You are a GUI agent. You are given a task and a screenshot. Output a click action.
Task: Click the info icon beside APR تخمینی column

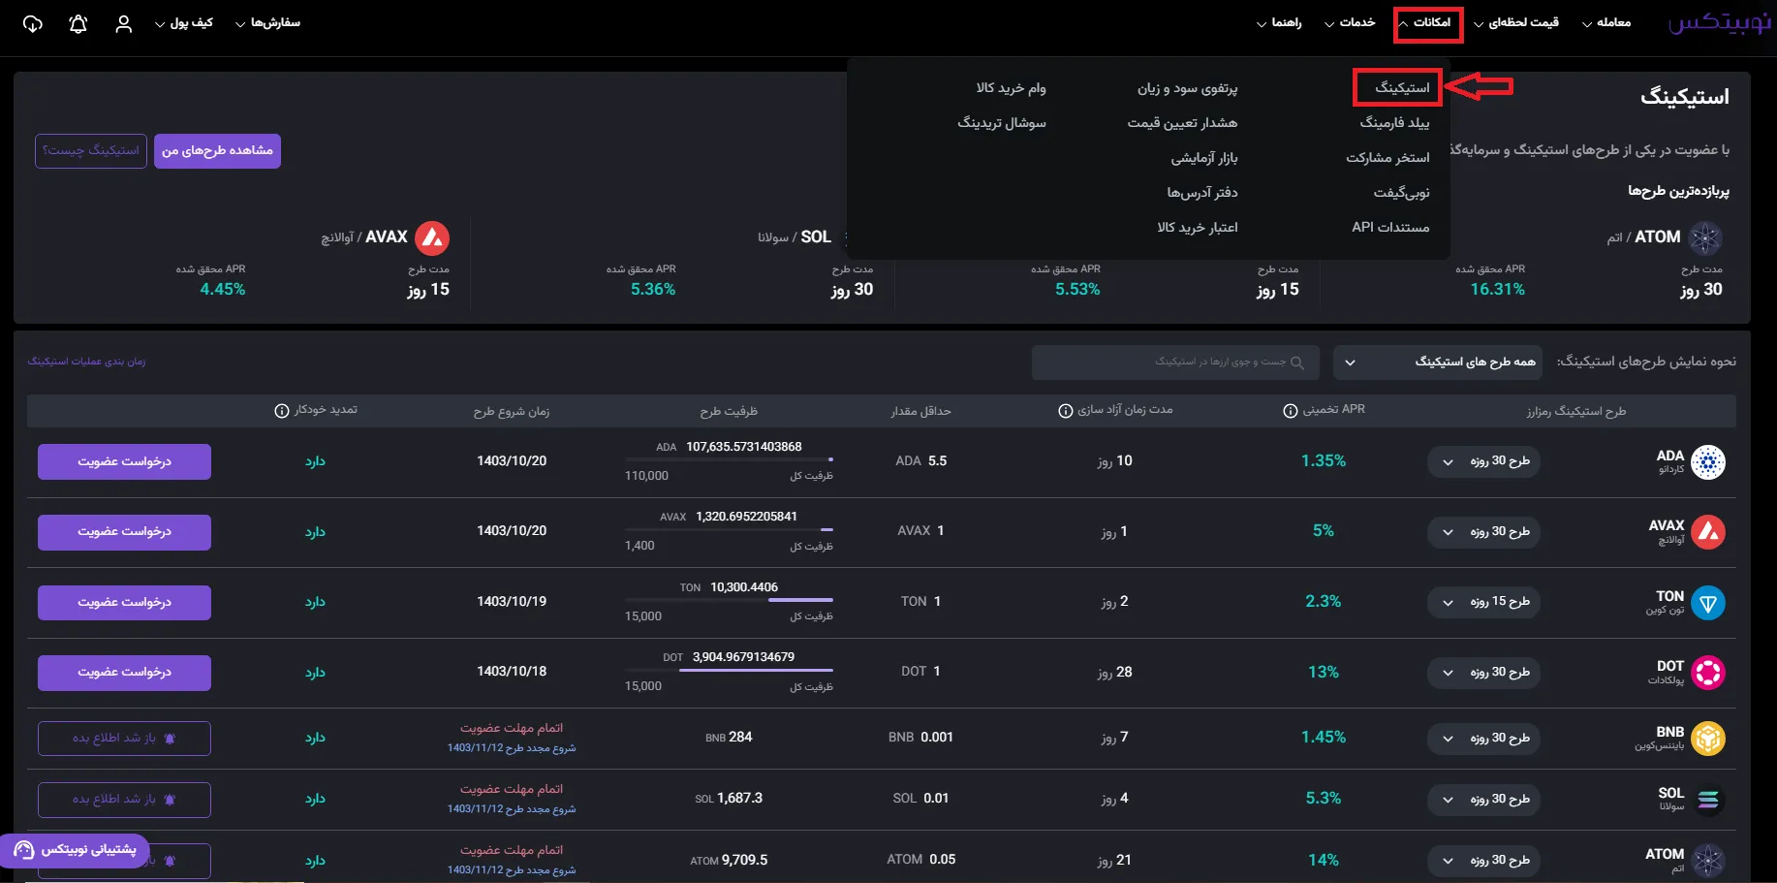point(1290,410)
